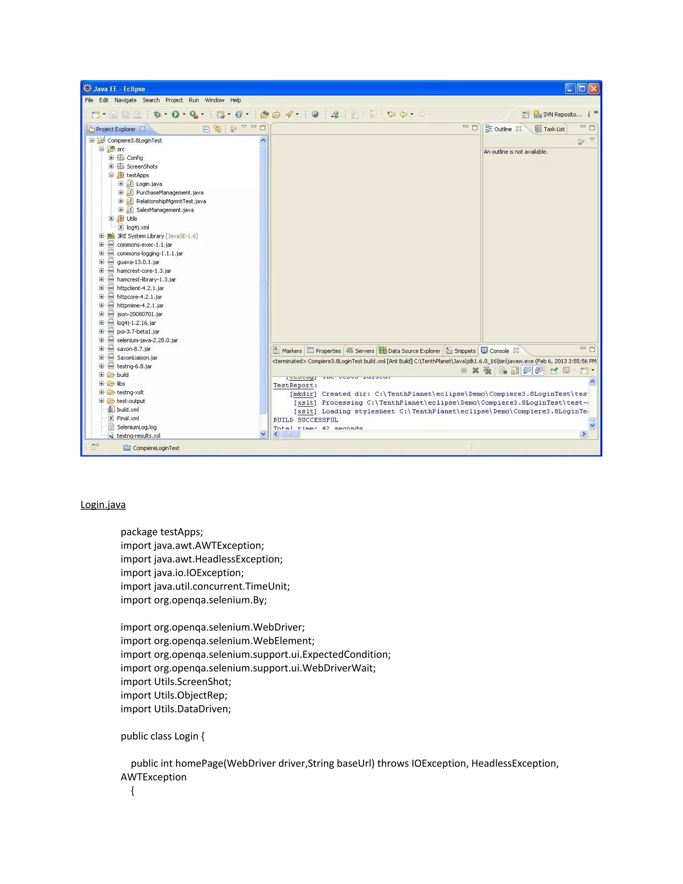Click the globe Open Web Browser icon

[315, 114]
